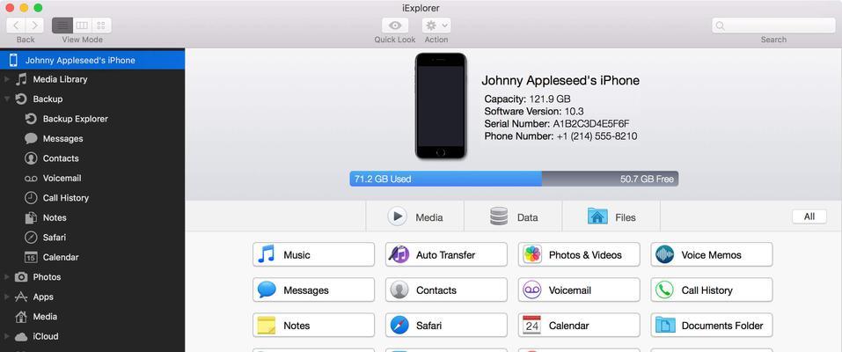
Task: Open the Voice Memos button
Action: point(712,254)
